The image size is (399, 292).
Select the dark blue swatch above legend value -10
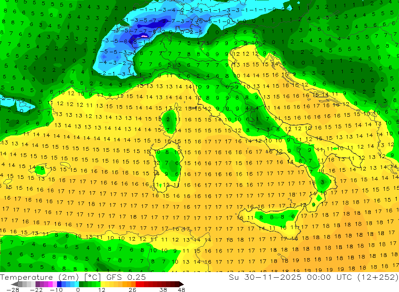pyautogui.click(x=59, y=284)
